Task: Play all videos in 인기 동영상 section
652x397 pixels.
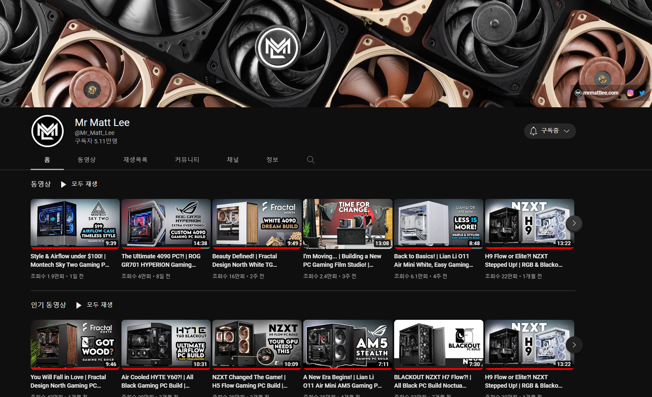Action: click(94, 305)
